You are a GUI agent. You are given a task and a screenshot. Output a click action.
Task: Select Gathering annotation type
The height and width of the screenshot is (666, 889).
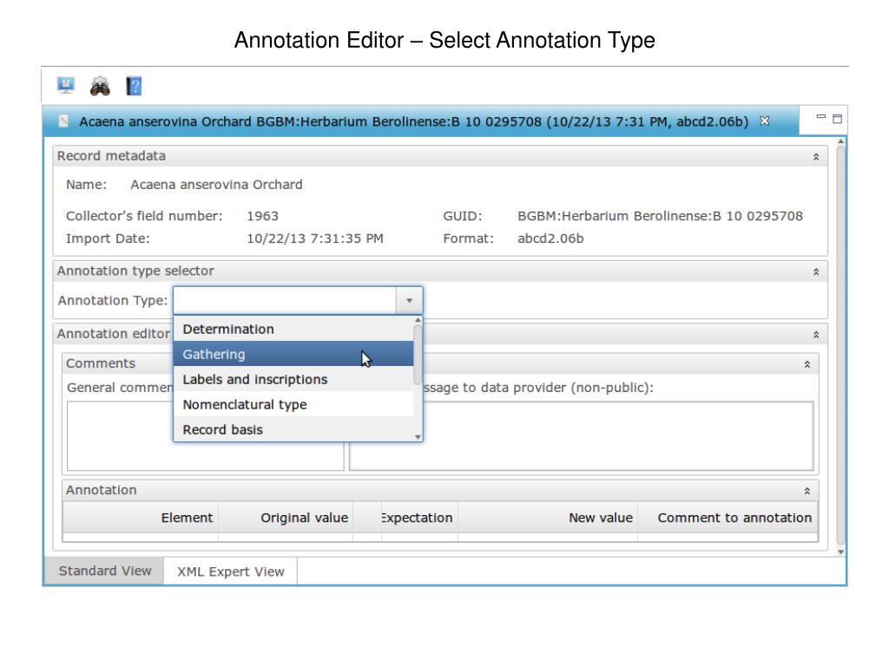point(293,354)
